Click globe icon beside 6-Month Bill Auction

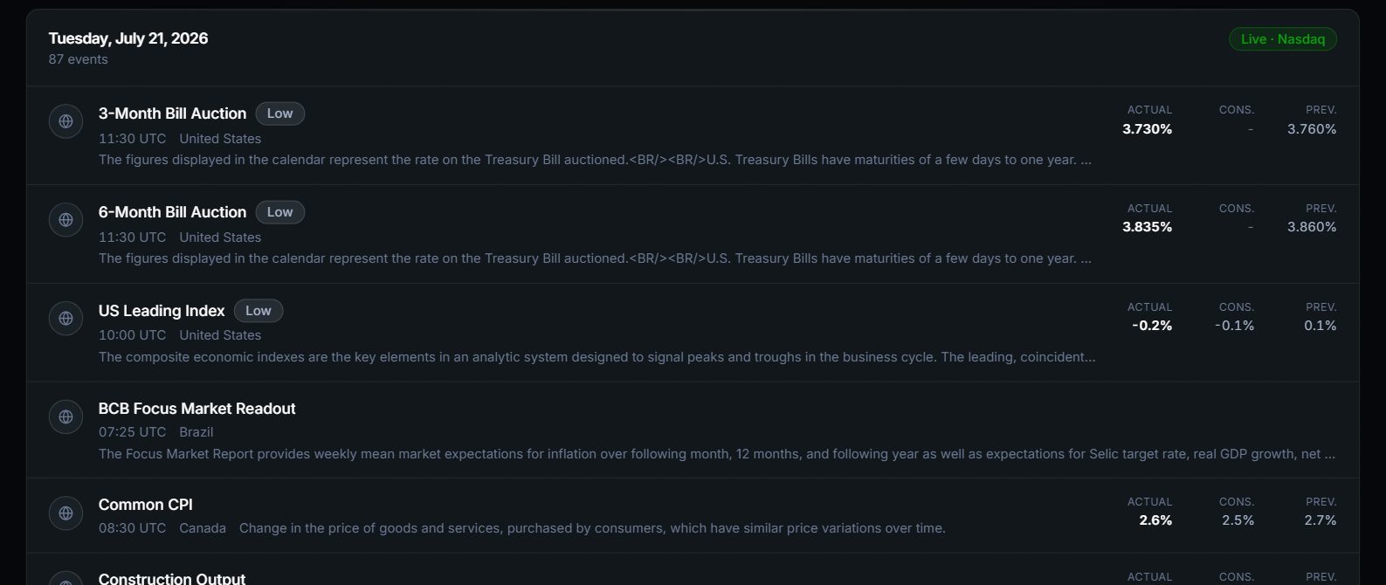pyautogui.click(x=66, y=220)
